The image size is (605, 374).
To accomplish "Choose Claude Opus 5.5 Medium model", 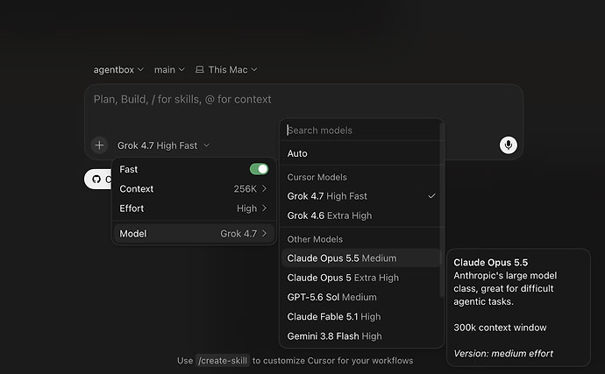I will tap(360, 258).
